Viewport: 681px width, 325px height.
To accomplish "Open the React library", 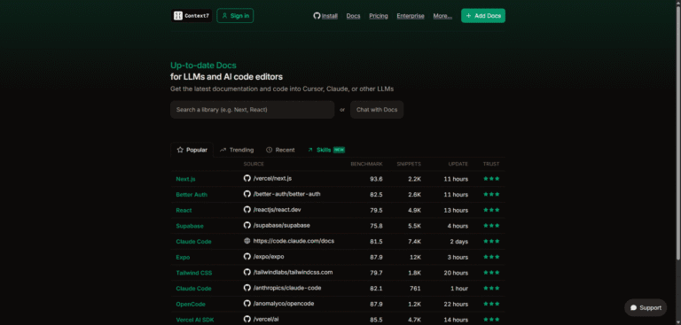I will coord(184,210).
